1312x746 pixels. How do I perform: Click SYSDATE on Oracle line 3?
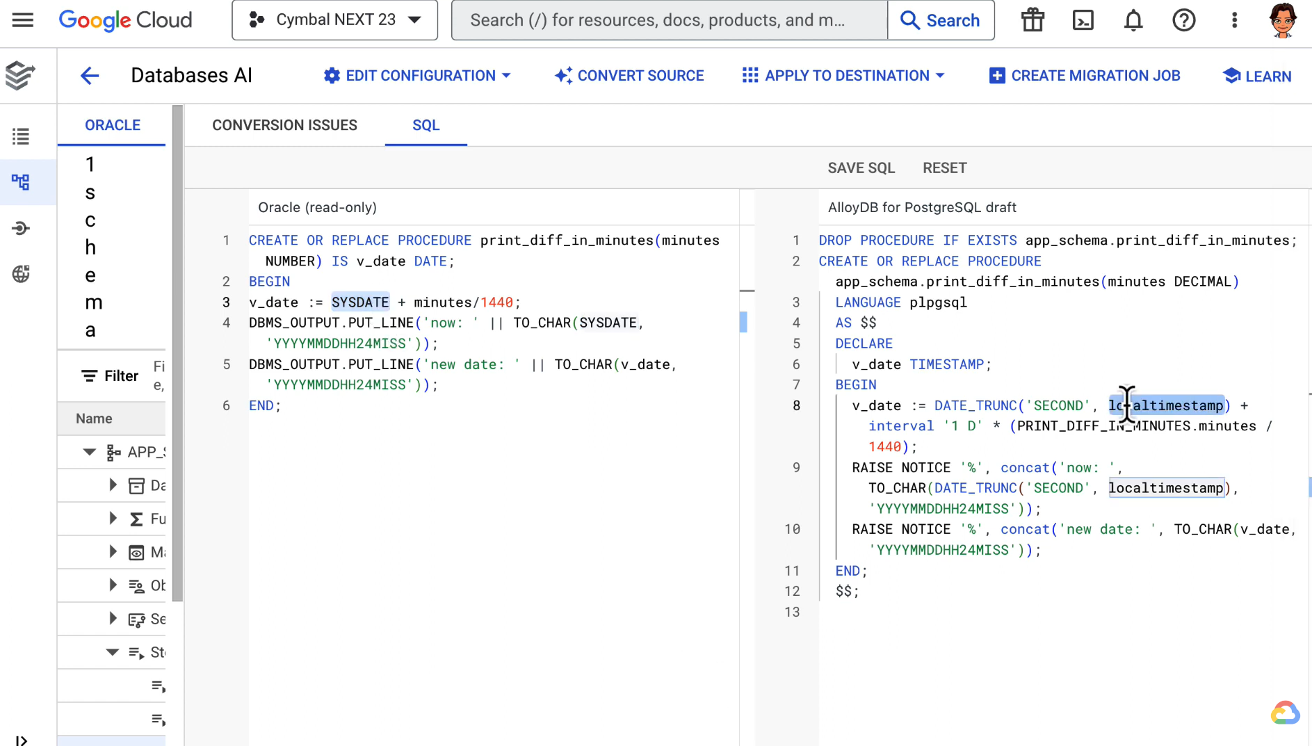(360, 302)
